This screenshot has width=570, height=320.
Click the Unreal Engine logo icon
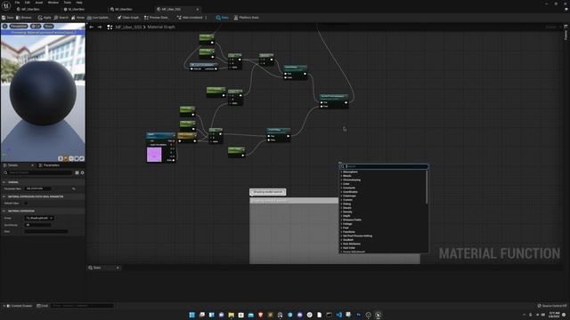pos(6,5)
